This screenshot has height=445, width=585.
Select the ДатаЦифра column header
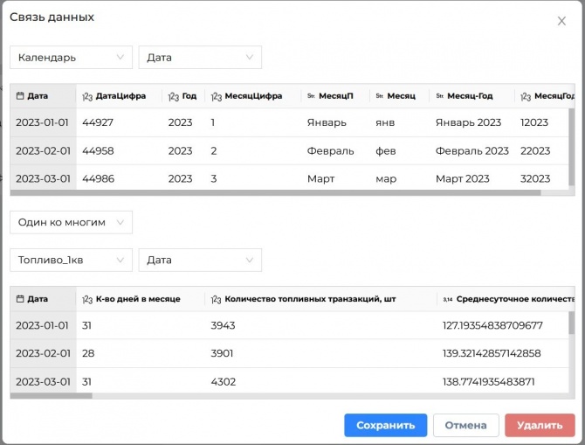pos(119,96)
